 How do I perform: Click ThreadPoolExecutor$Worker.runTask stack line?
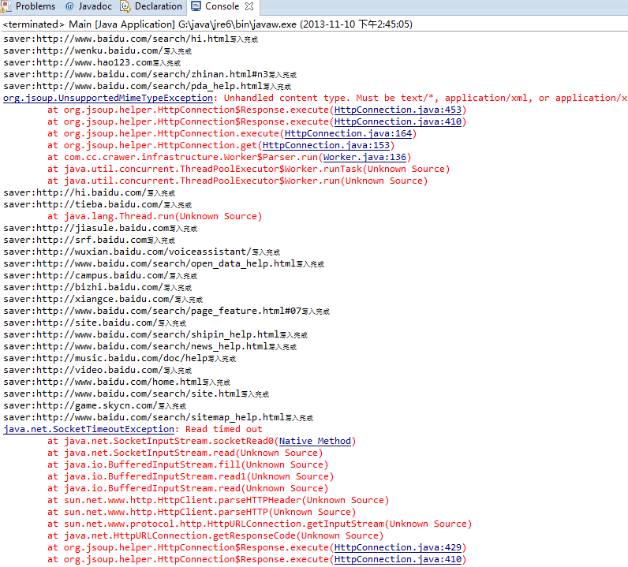tap(249, 169)
